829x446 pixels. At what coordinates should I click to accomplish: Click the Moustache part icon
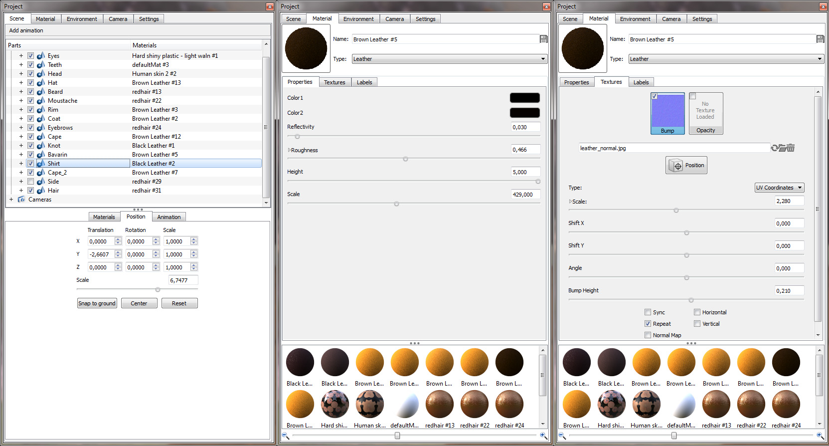(x=41, y=101)
